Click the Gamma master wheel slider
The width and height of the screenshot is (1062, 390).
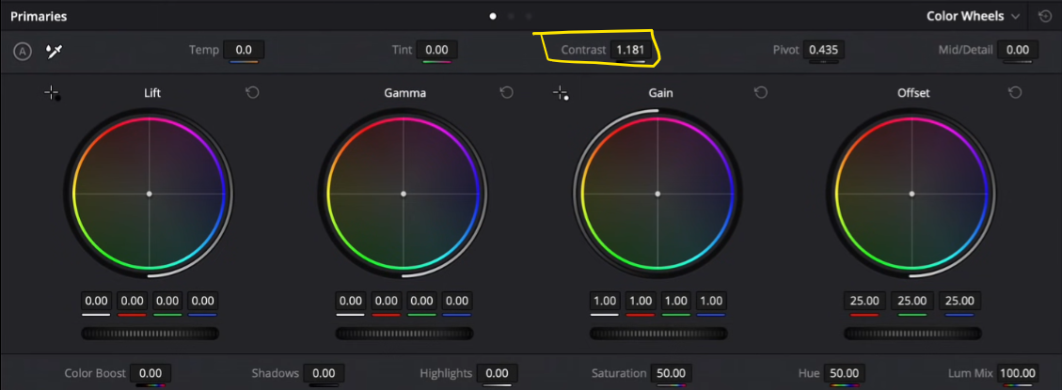pyautogui.click(x=404, y=333)
